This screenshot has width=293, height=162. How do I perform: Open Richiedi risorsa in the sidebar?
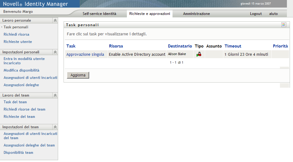tap(16, 34)
